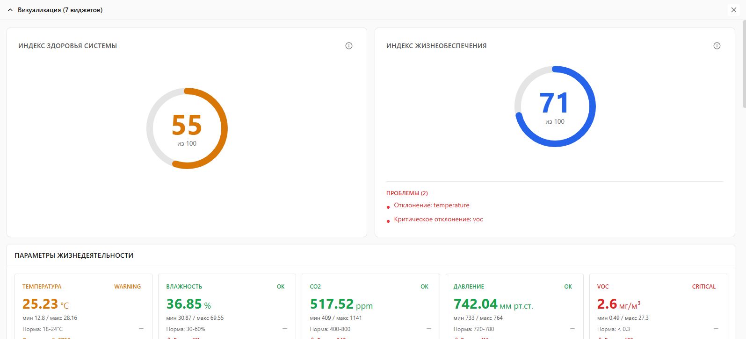The width and height of the screenshot is (746, 339).
Task: Click the orange 55 health gauge
Action: pos(187,128)
